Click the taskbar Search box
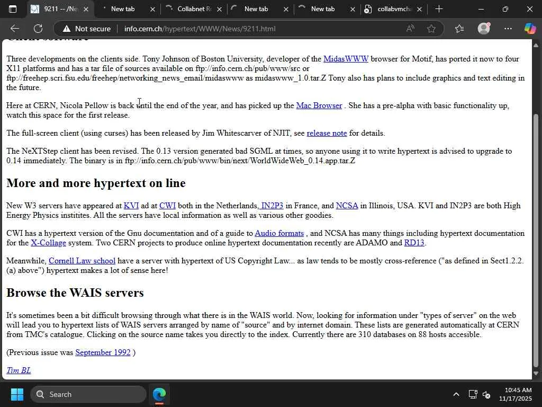This screenshot has height=407, width=542. pyautogui.click(x=88, y=394)
